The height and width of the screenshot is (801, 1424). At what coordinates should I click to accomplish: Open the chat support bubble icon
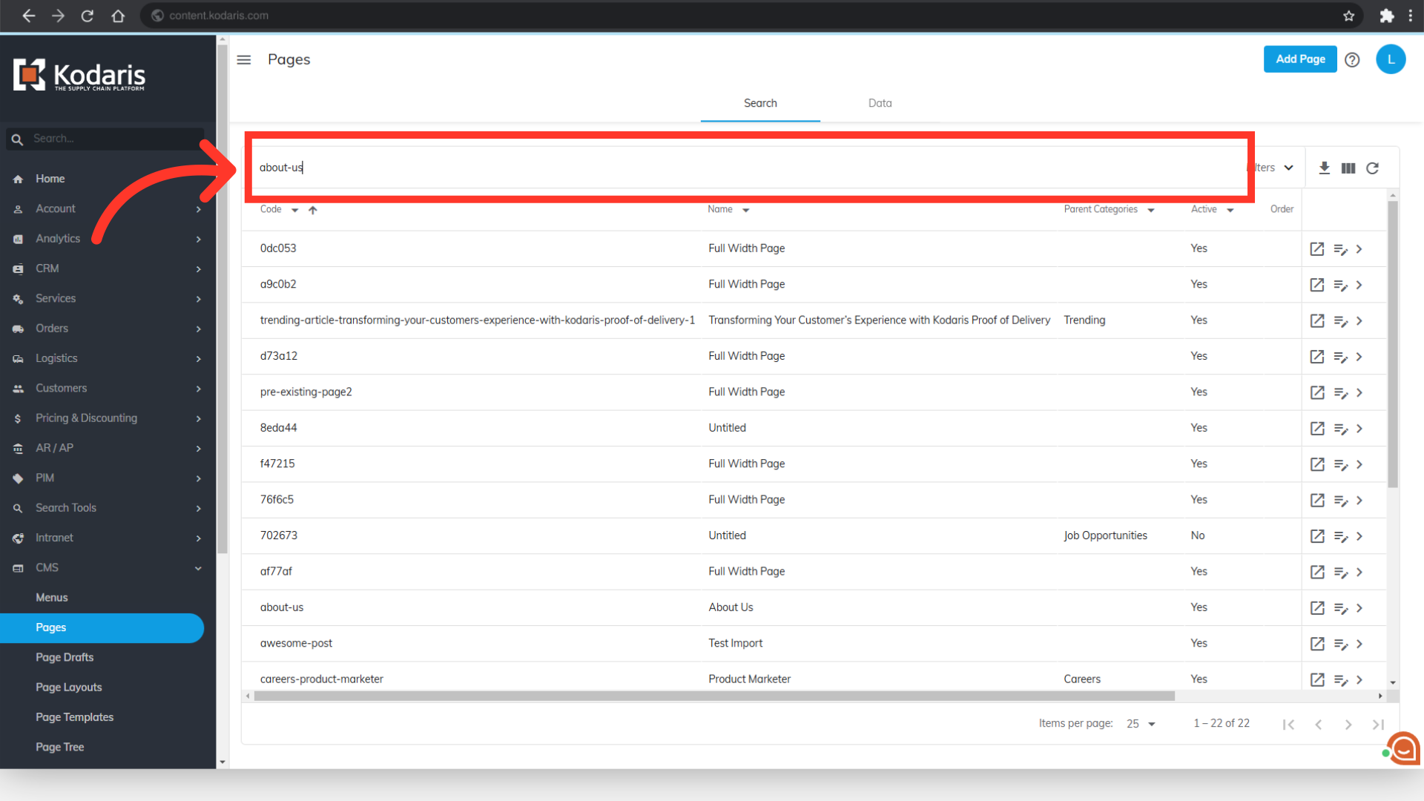[x=1404, y=748]
